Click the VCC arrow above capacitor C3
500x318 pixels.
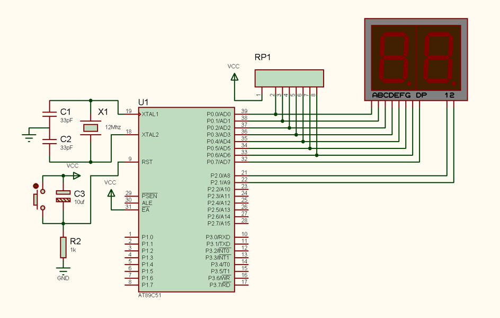tap(77, 175)
